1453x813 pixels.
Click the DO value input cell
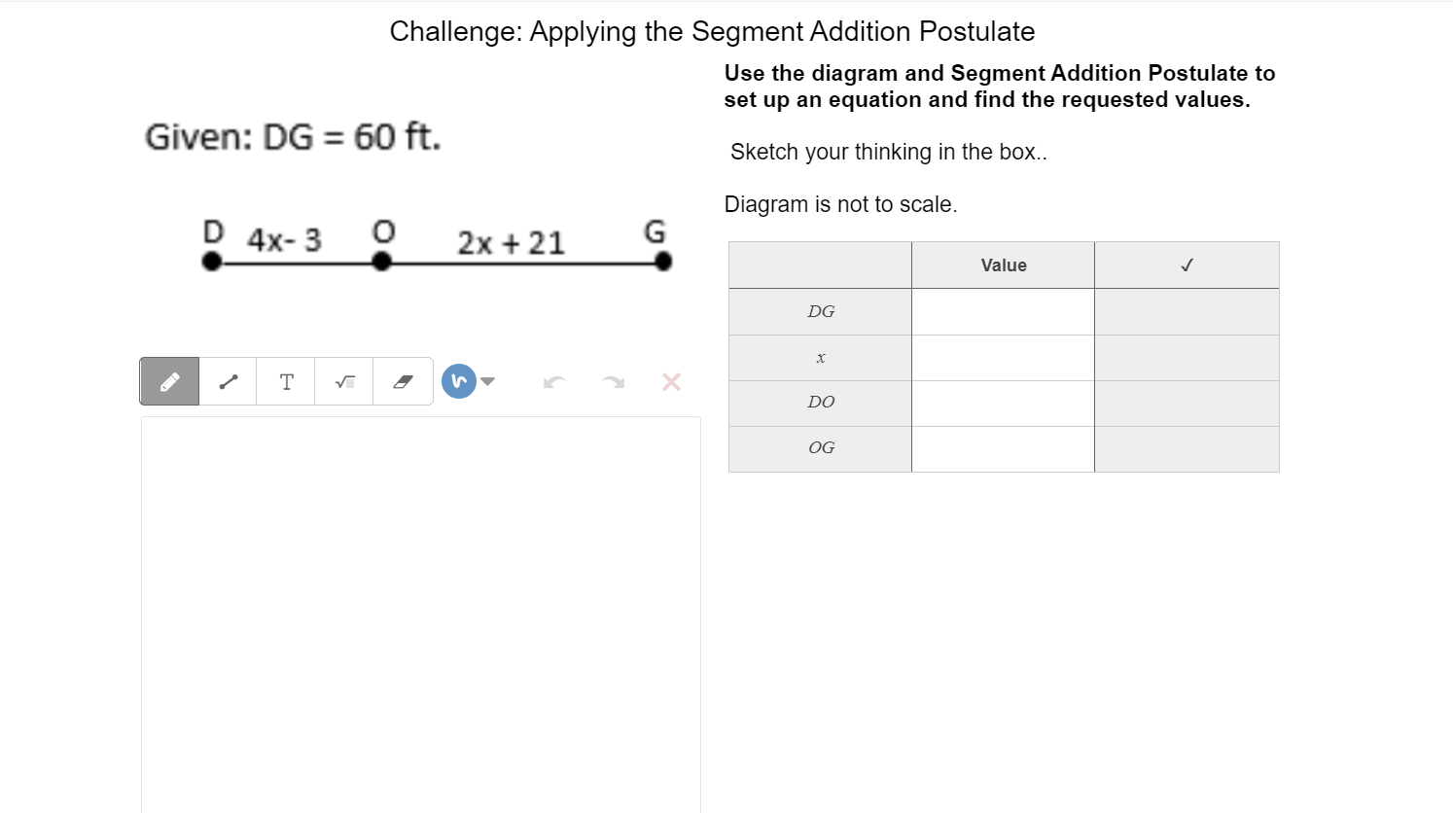click(x=1003, y=402)
